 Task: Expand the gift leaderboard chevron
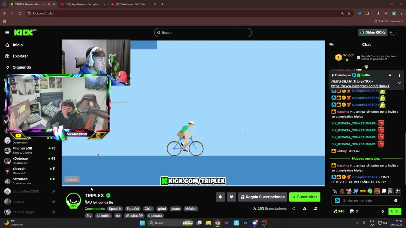coord(366,67)
